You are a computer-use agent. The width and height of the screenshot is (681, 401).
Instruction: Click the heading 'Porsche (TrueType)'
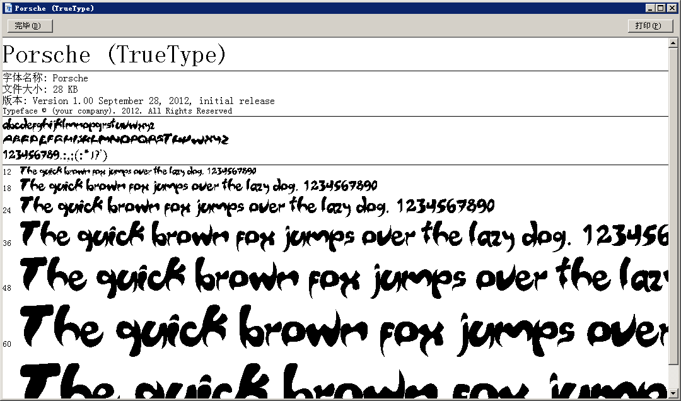pos(114,55)
